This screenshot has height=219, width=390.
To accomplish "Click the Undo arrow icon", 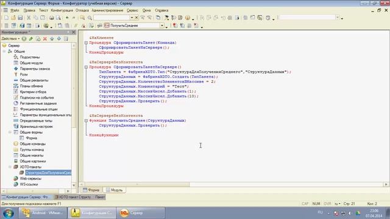I will pyautogui.click(x=67, y=18).
